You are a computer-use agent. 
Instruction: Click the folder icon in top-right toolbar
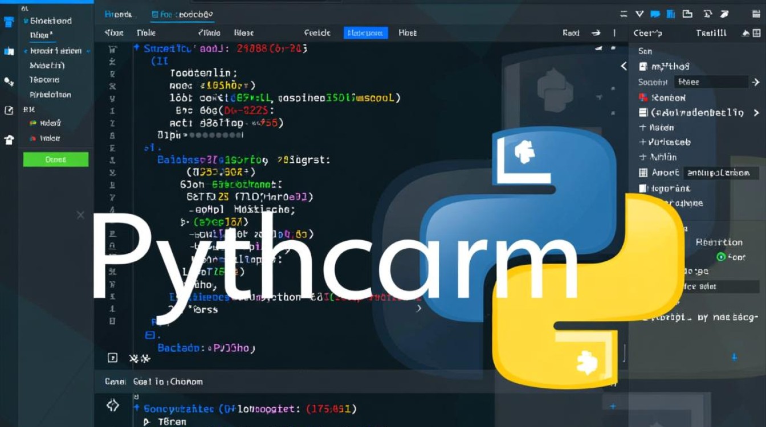[688, 14]
